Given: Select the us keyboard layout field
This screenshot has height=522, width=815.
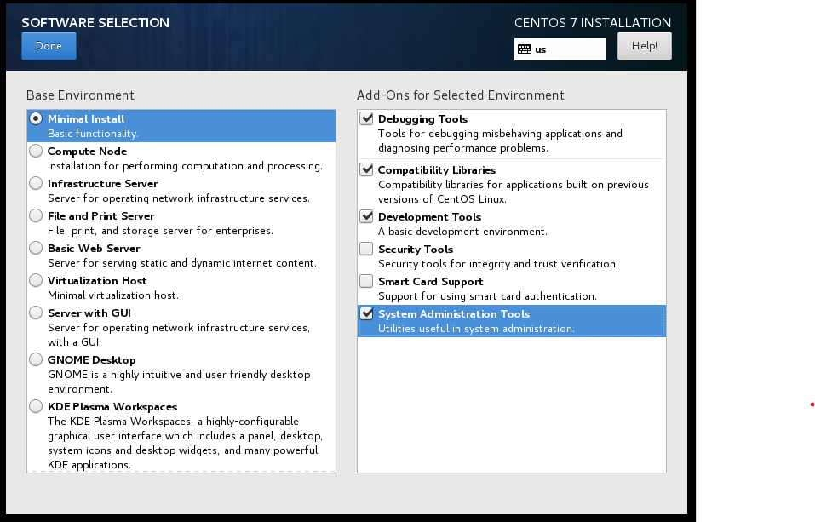Looking at the screenshot, I should tap(560, 49).
